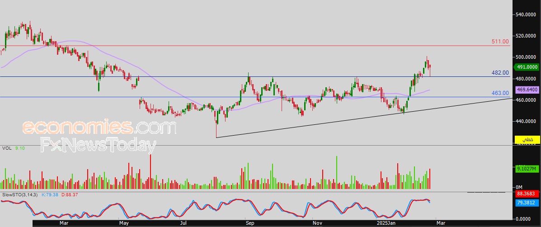The width and height of the screenshot is (541, 227).
Task: Select the VOL indicator label
Action: click(x=7, y=148)
